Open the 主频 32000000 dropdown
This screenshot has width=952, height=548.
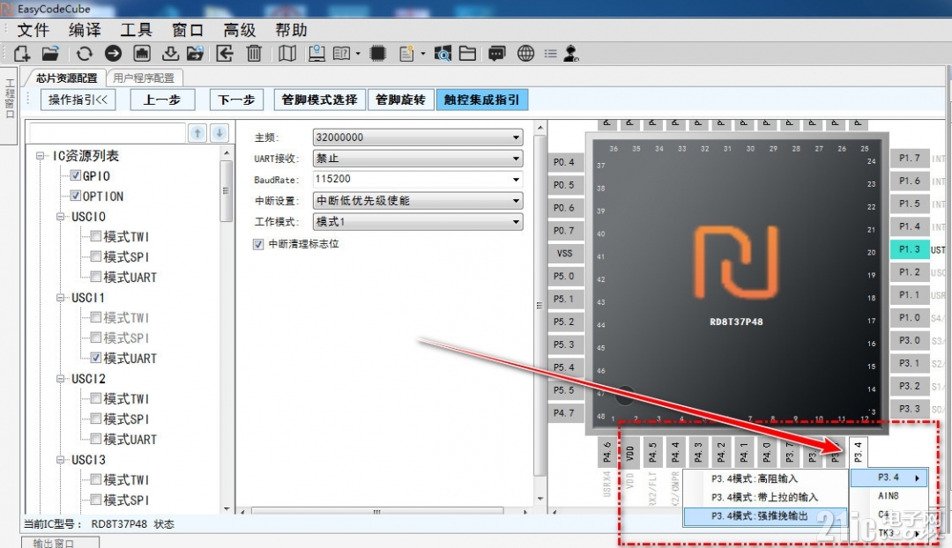coord(418,137)
